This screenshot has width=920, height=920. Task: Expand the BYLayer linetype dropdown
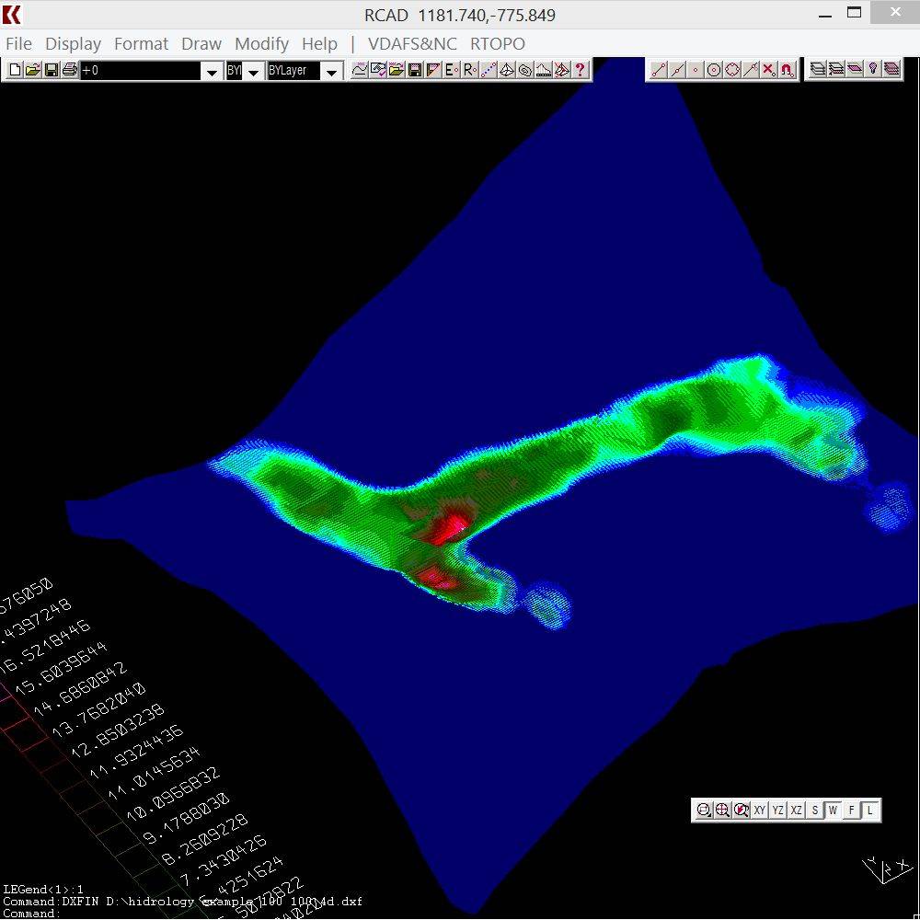tap(332, 71)
